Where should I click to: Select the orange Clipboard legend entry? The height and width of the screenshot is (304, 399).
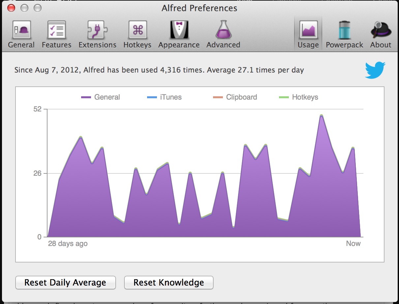coord(235,97)
